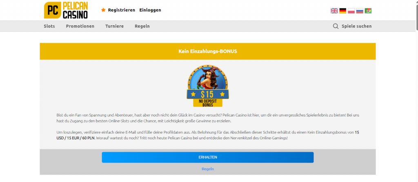
Task: Click the page's vertical scrollbar thumb
Action: tap(416, 16)
